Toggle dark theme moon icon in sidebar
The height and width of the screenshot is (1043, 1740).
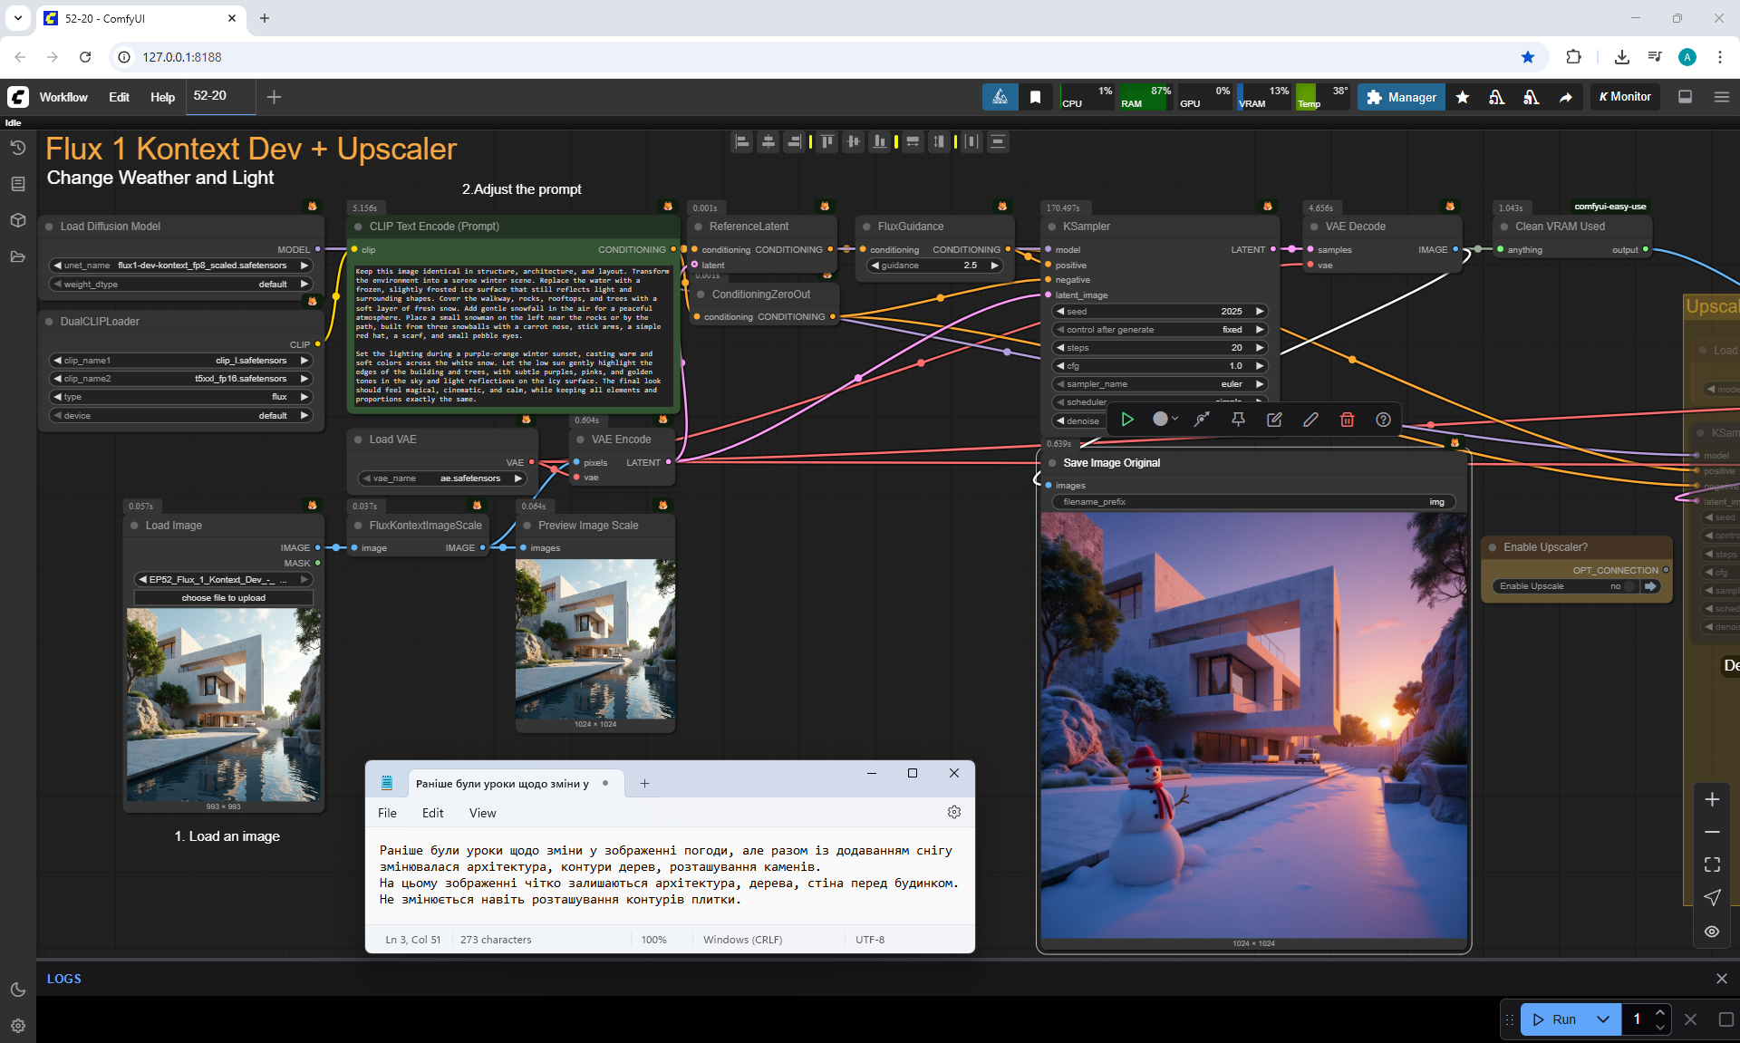point(18,990)
